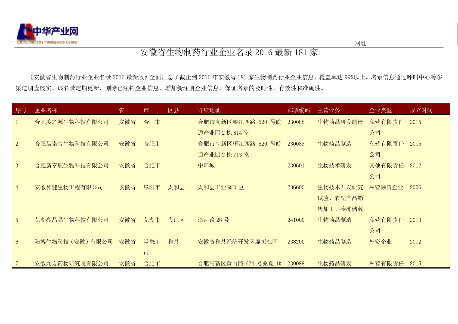Click business cell 生物药品研发 in row 7

(x=335, y=264)
